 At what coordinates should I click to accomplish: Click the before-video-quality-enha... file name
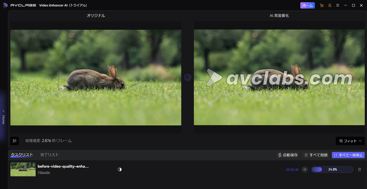(x=63, y=166)
